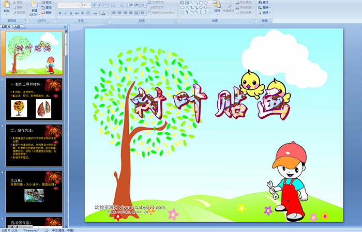
Task: Open the Shape Outline (形状轮廓) color picker
Action: tap(245, 7)
